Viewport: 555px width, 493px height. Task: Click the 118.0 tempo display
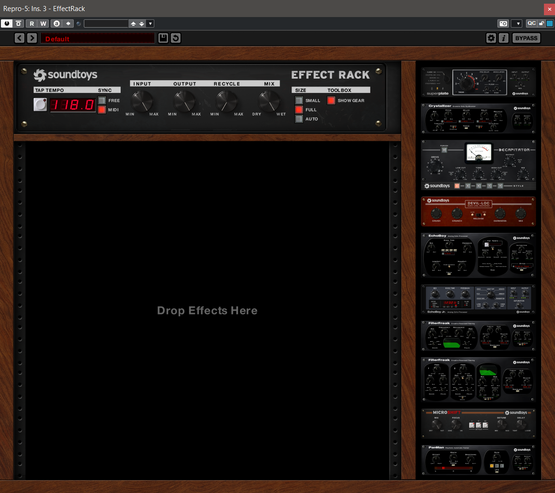(73, 105)
